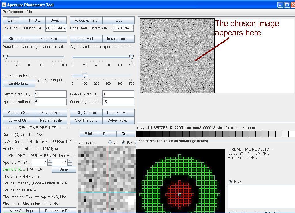The height and width of the screenshot is (213, 295).
Task: Open the Preferences menu
Action: point(13,12)
